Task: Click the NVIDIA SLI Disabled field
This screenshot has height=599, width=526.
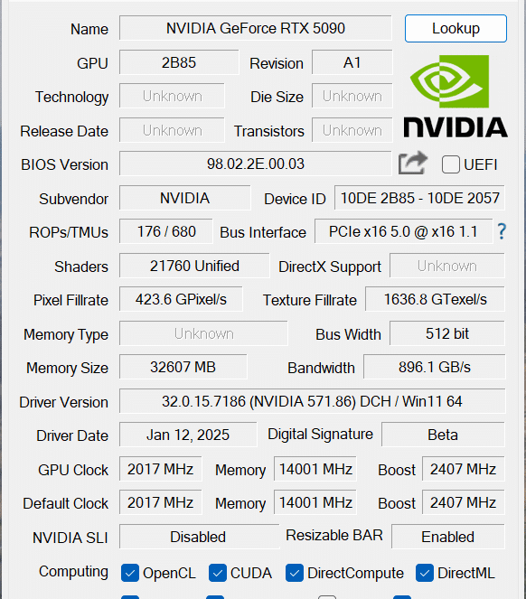Action: pyautogui.click(x=199, y=537)
